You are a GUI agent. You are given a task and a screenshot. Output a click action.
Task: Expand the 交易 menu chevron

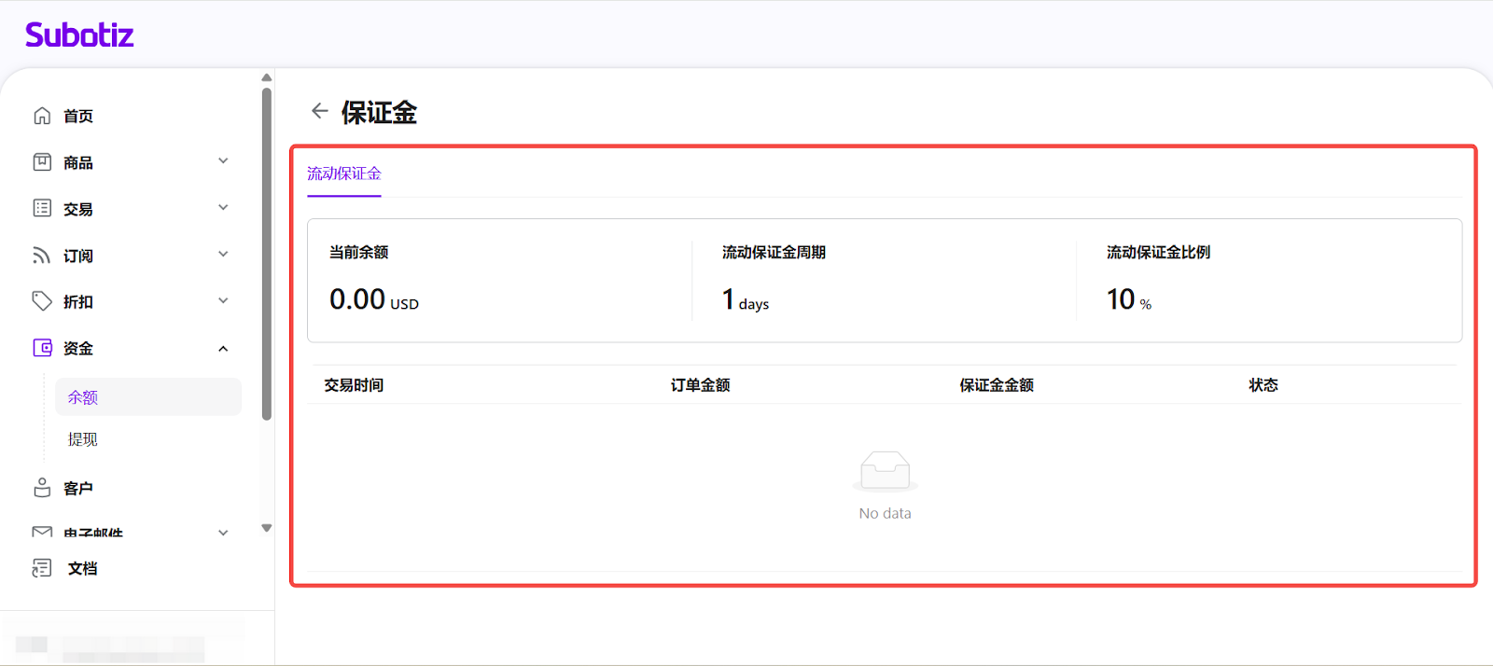click(x=223, y=208)
